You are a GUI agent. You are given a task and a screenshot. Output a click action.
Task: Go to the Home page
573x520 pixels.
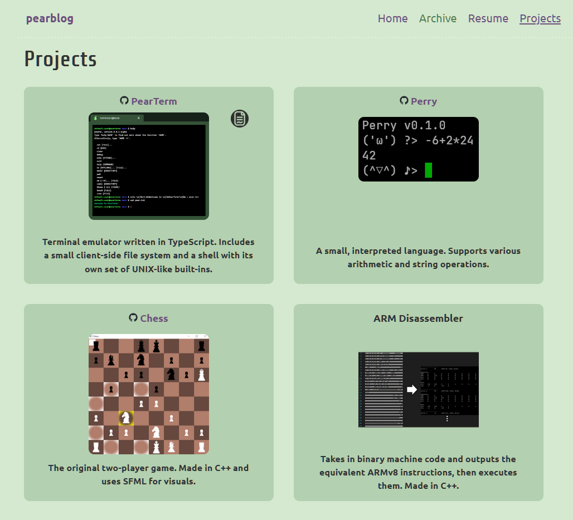point(392,18)
